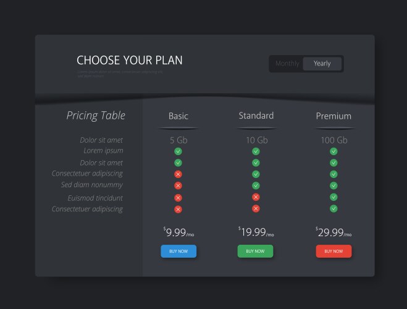This screenshot has height=309, width=407.
Task: Select the Basic plan column header
Action: 178,116
